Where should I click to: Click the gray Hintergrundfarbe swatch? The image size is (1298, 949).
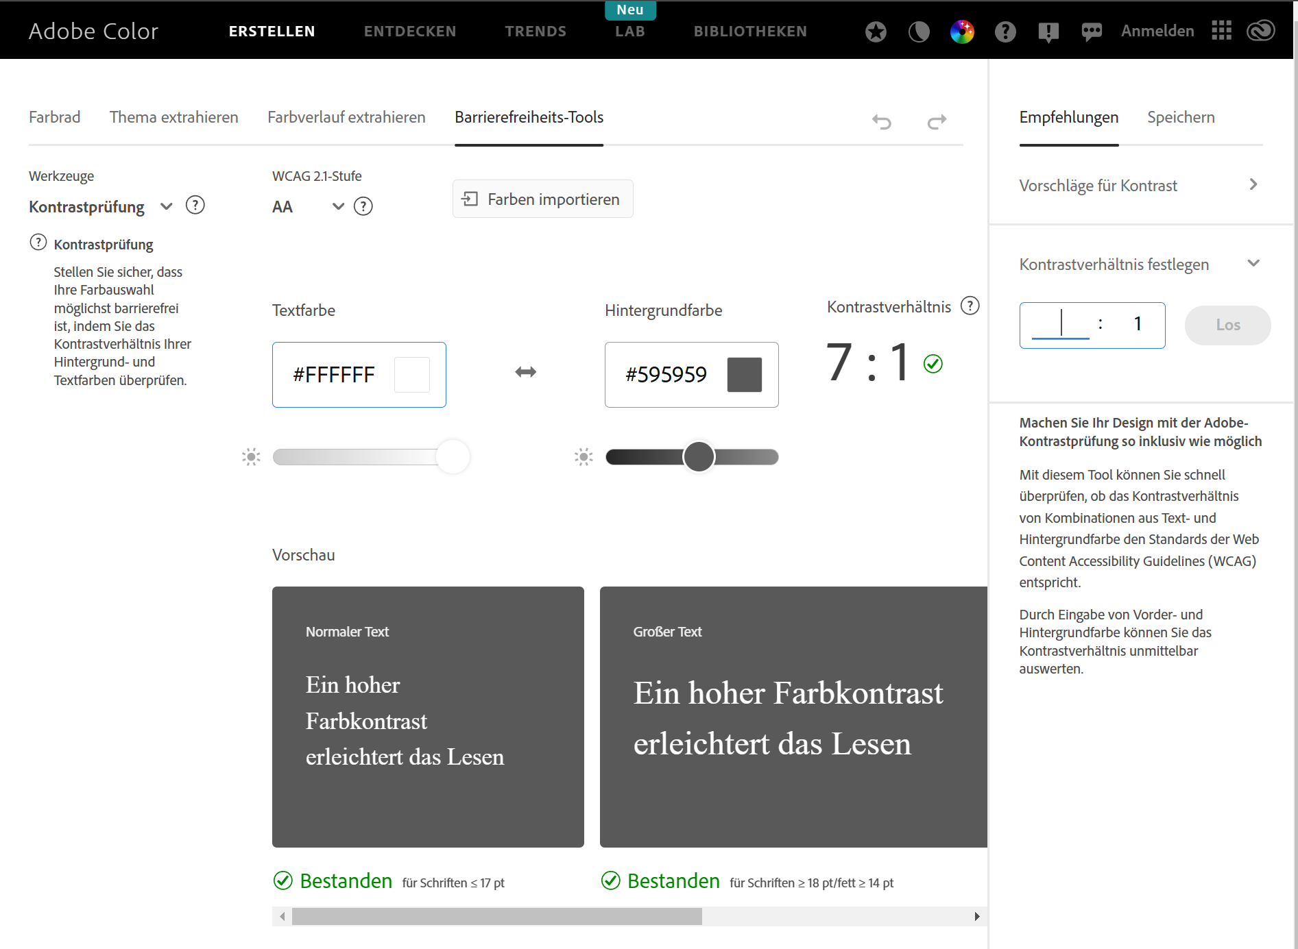744,374
